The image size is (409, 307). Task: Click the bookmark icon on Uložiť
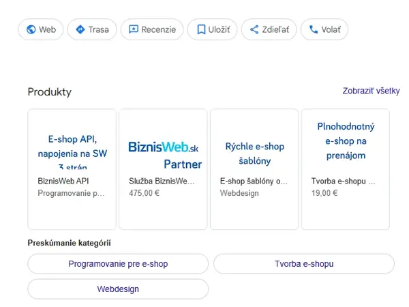point(201,29)
